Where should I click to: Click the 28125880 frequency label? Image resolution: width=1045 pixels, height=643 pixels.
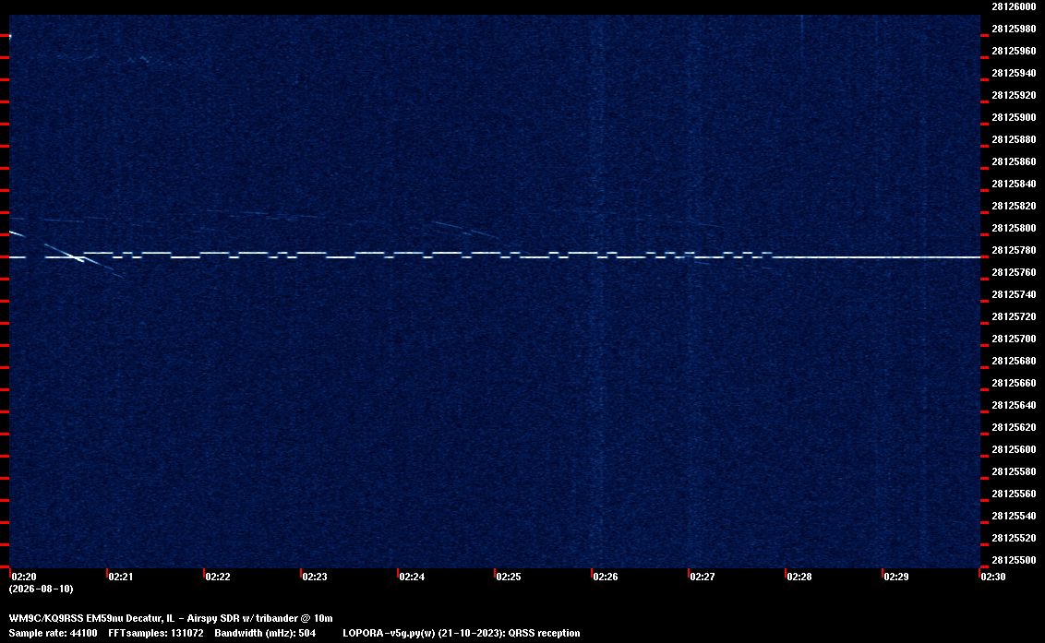pos(1014,139)
